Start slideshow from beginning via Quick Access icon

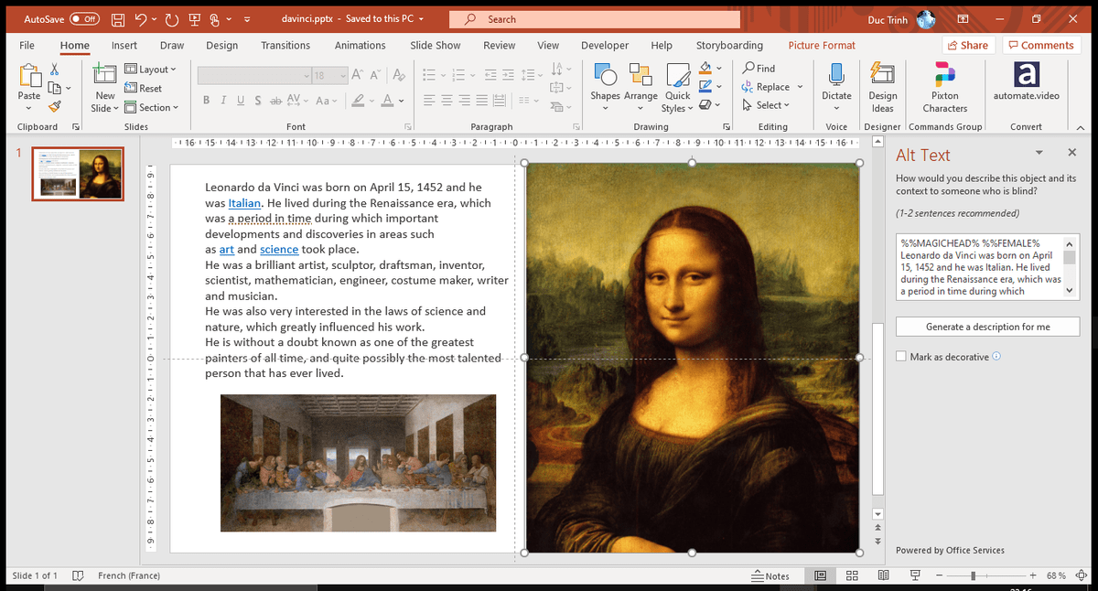pyautogui.click(x=193, y=19)
